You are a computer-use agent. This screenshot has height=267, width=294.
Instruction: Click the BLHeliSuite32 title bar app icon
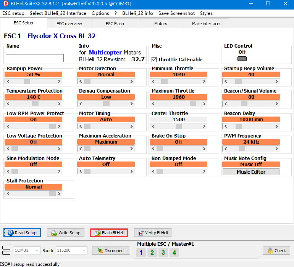point(6,3)
